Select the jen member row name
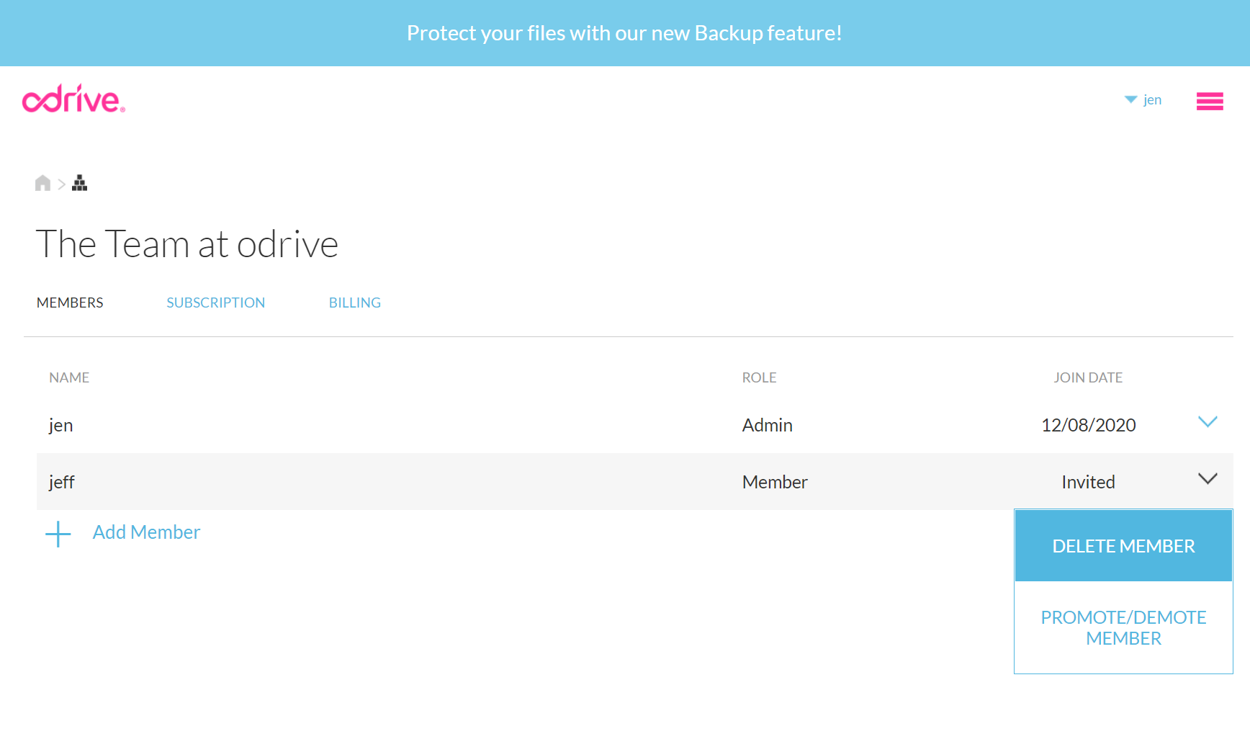The height and width of the screenshot is (734, 1250). coord(61,425)
